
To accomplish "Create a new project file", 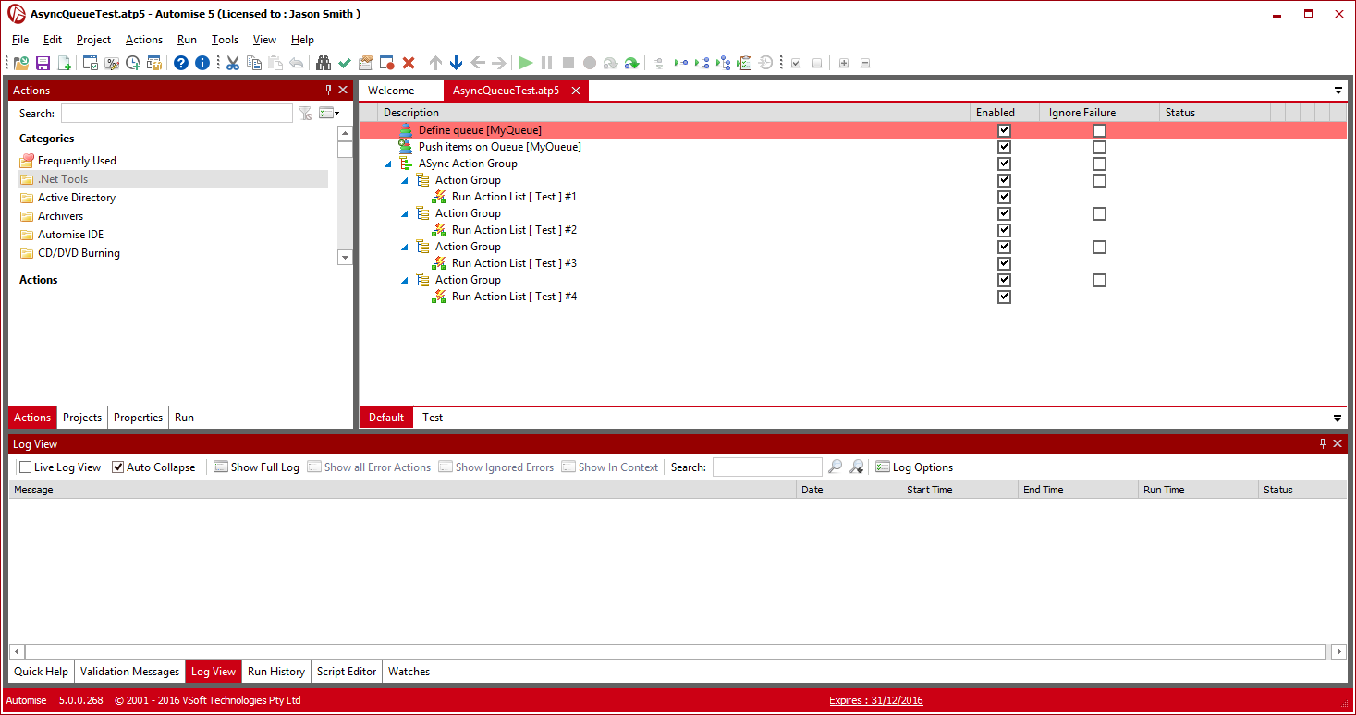I will [x=64, y=63].
